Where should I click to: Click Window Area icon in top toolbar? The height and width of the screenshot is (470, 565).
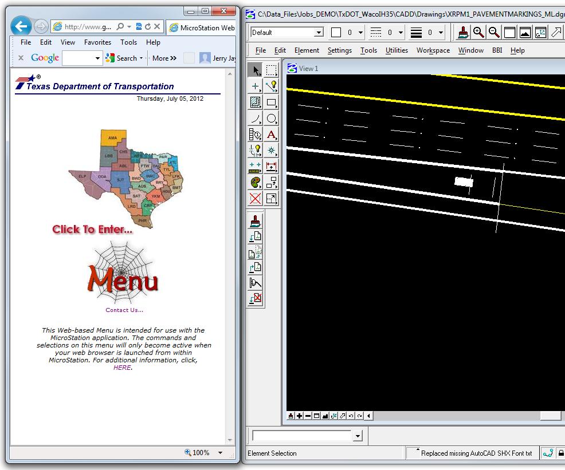point(509,33)
